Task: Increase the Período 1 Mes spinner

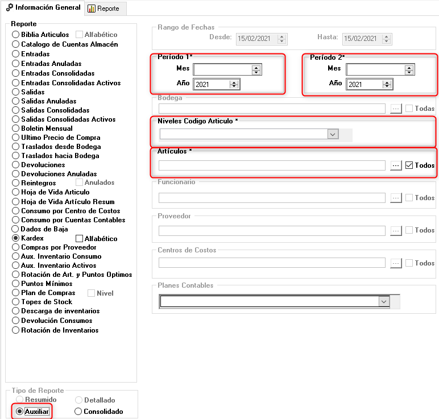Action: (x=256, y=67)
